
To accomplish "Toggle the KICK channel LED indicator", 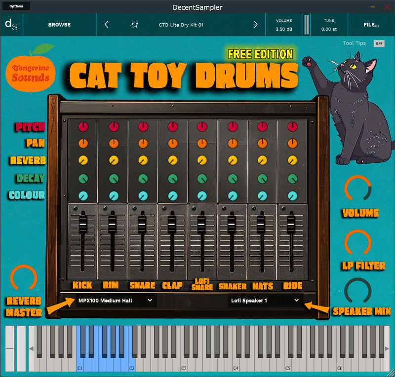I will 76,208.
